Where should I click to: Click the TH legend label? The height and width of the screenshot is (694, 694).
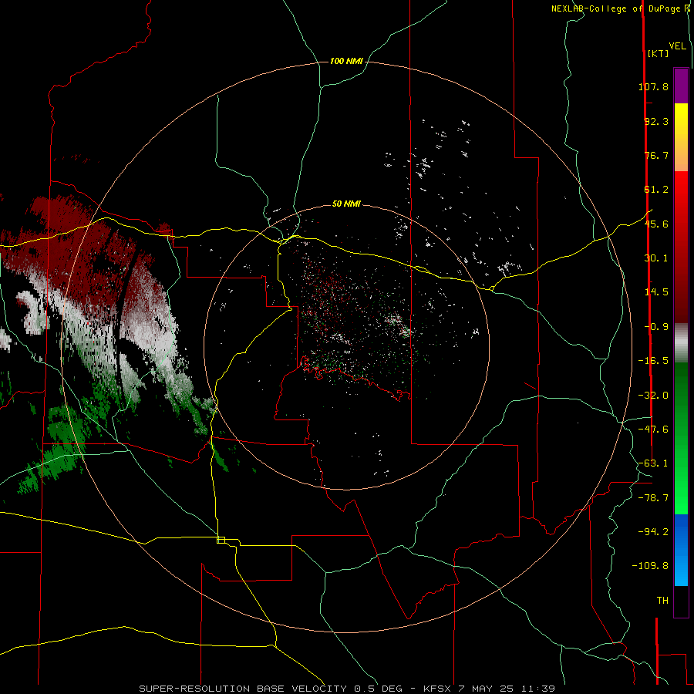662,601
